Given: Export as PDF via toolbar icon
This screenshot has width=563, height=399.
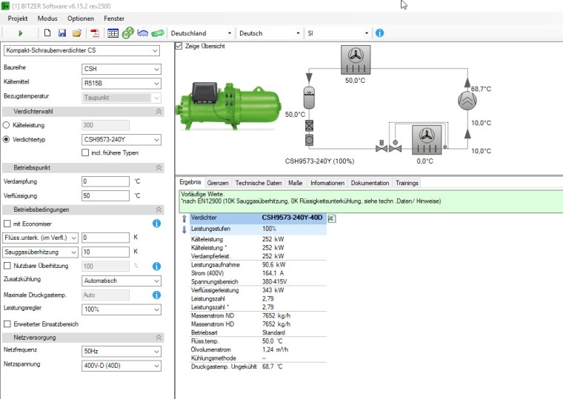Looking at the screenshot, I should coord(95,33).
